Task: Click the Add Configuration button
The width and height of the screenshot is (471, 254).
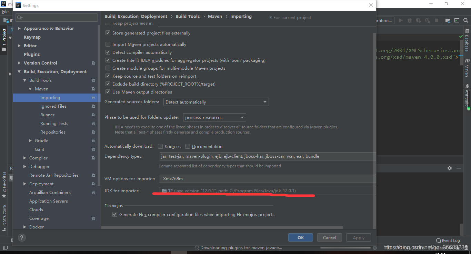Action: (x=385, y=20)
